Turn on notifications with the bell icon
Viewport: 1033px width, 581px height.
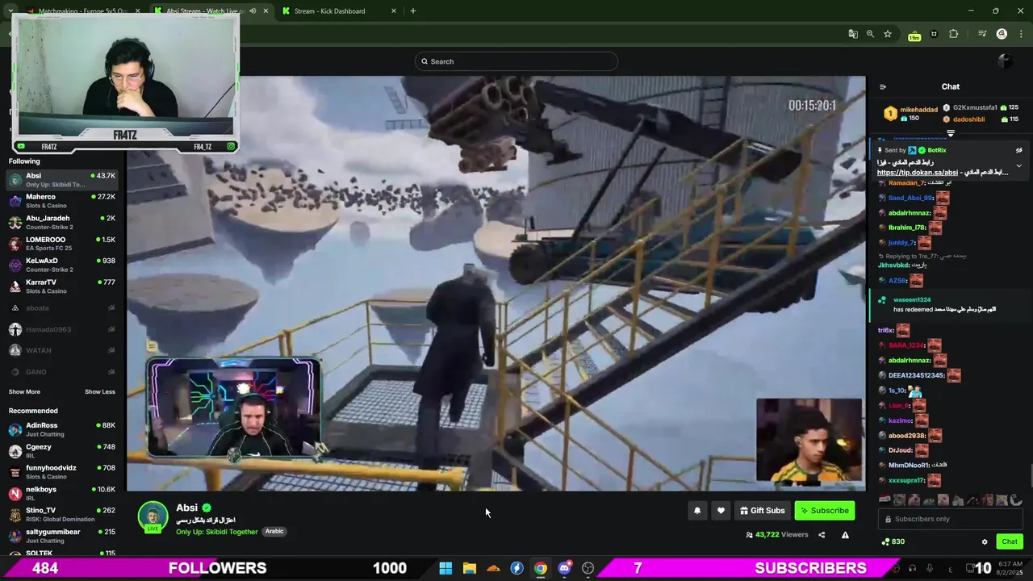(697, 511)
